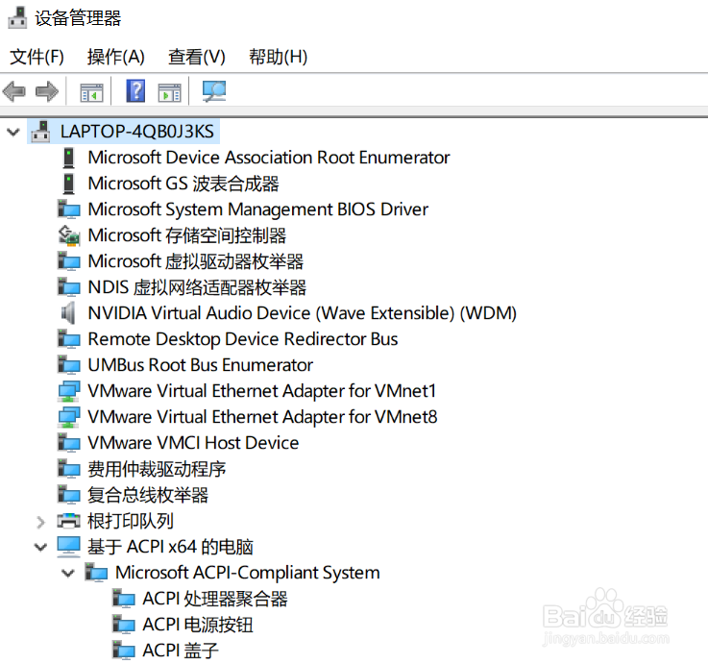Click the show/hide action pane icon

pyautogui.click(x=169, y=92)
